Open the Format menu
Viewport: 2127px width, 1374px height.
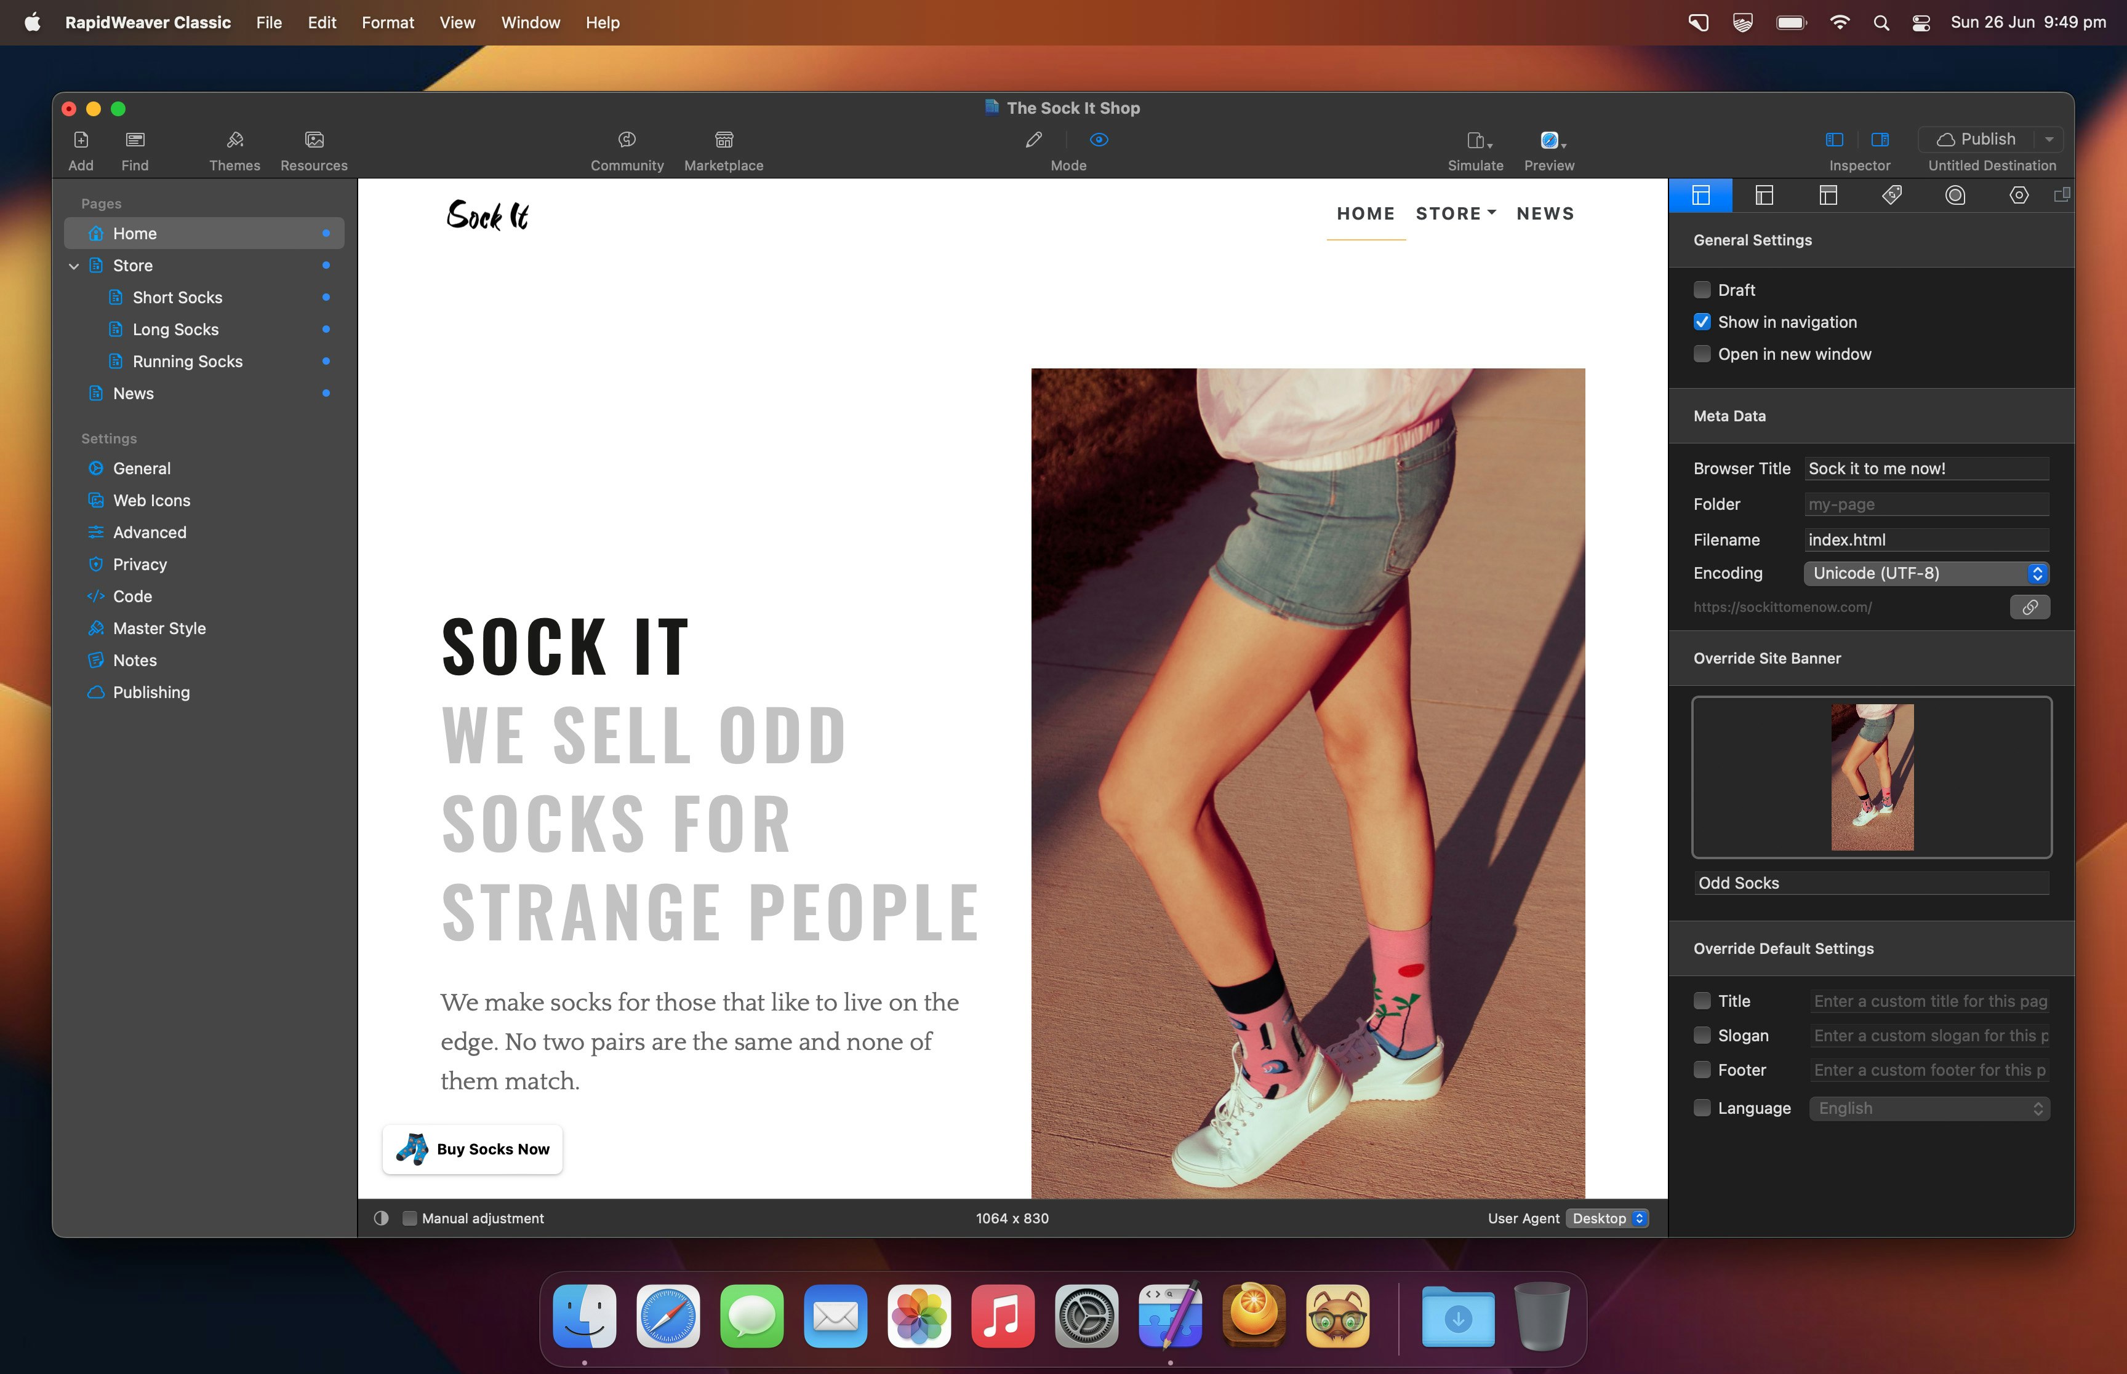pyautogui.click(x=387, y=22)
